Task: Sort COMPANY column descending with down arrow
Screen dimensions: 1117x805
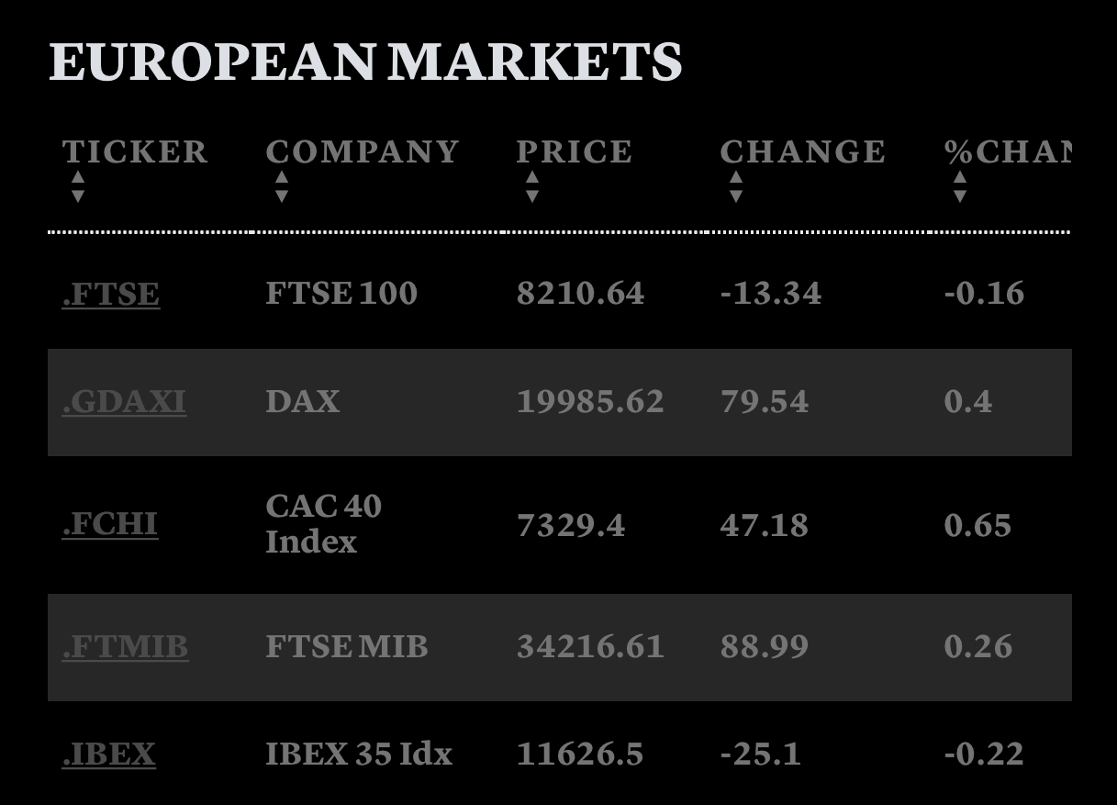Action: (x=282, y=196)
